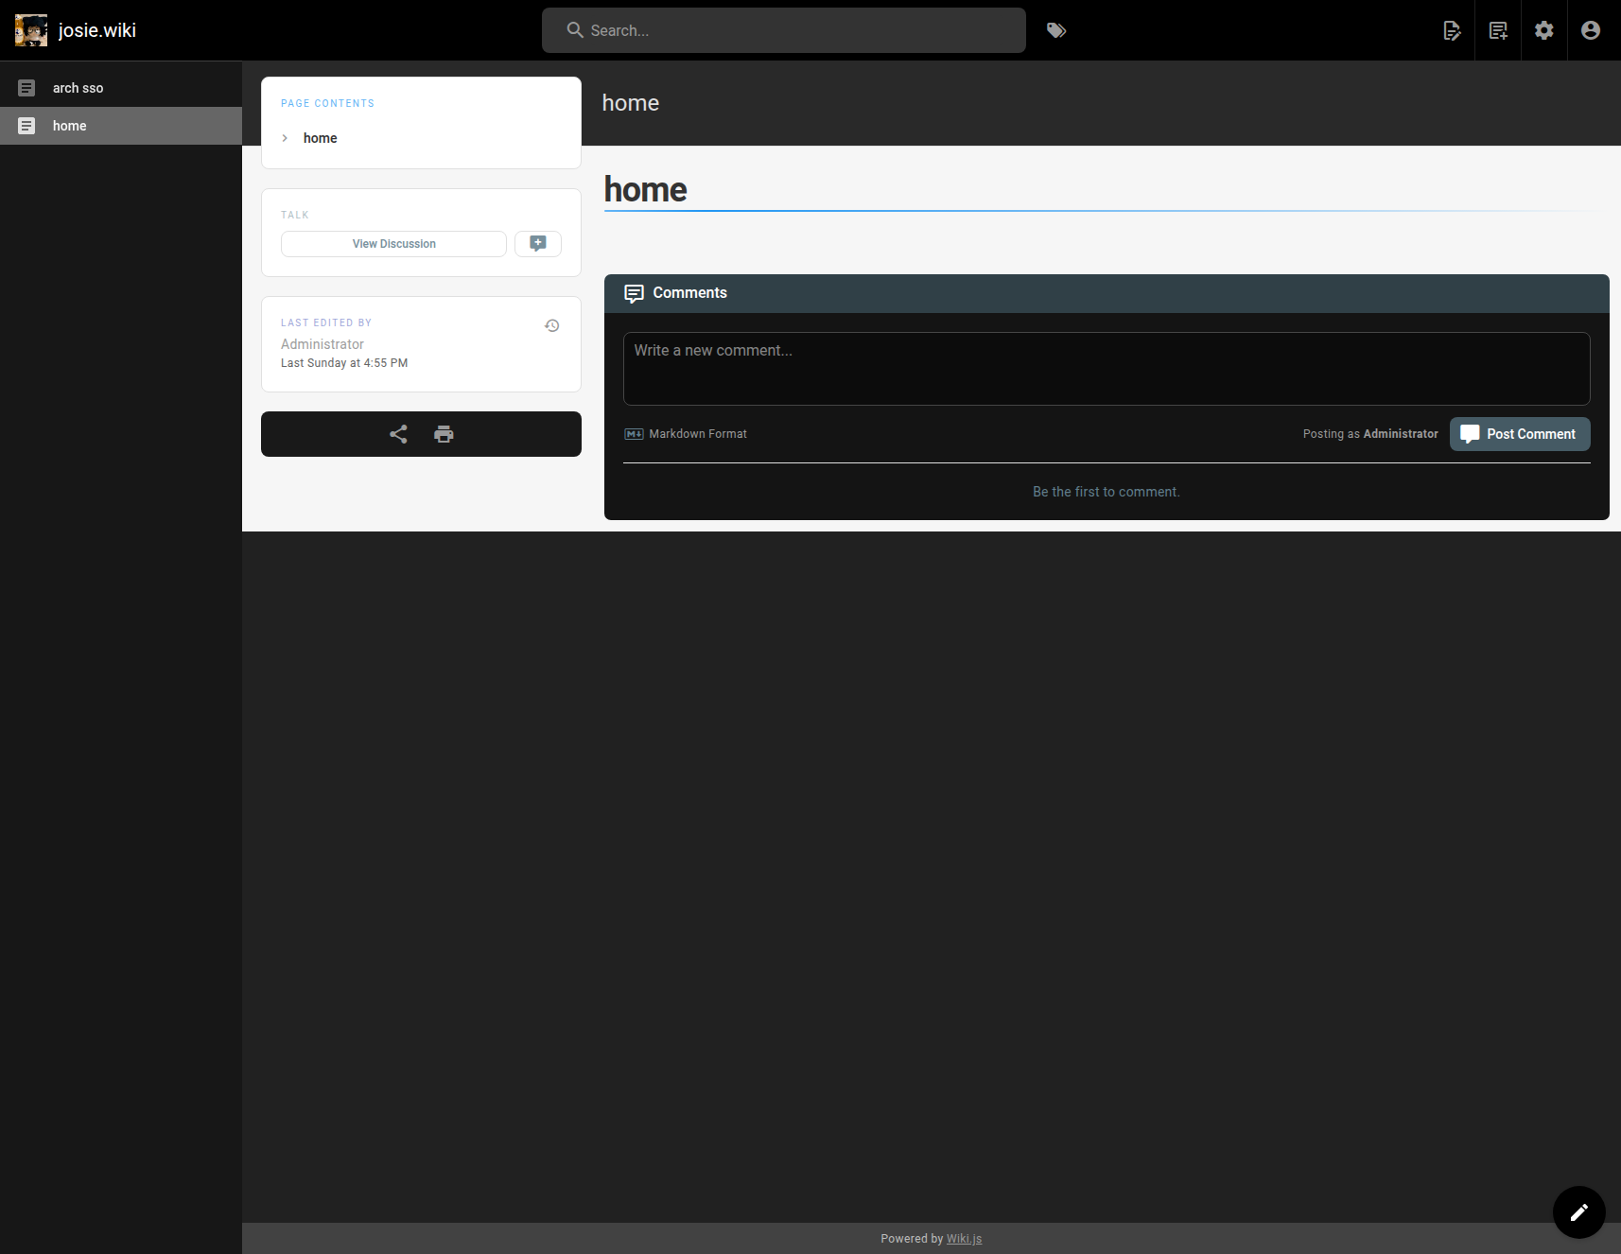This screenshot has height=1254, width=1621.
Task: Open the administration gear icon
Action: pyautogui.click(x=1544, y=30)
